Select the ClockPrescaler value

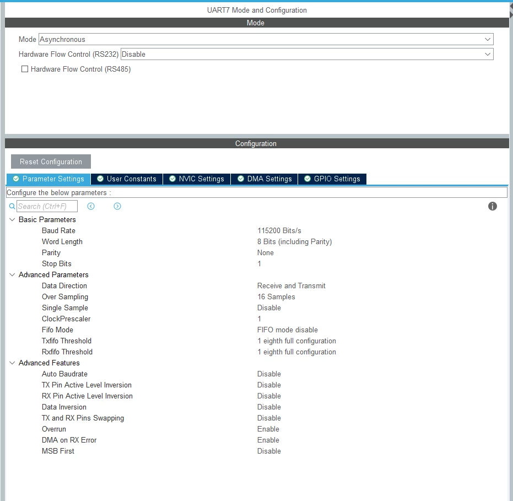(x=259, y=319)
